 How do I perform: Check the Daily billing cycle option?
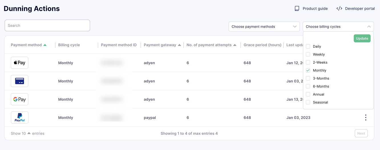click(308, 46)
